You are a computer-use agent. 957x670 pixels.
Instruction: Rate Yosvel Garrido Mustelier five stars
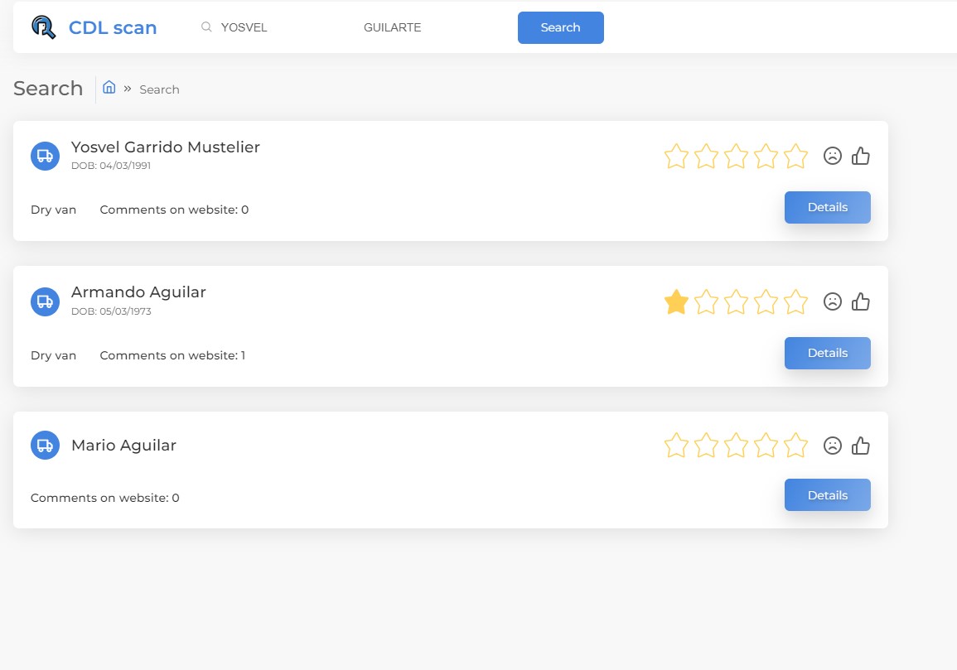(795, 156)
